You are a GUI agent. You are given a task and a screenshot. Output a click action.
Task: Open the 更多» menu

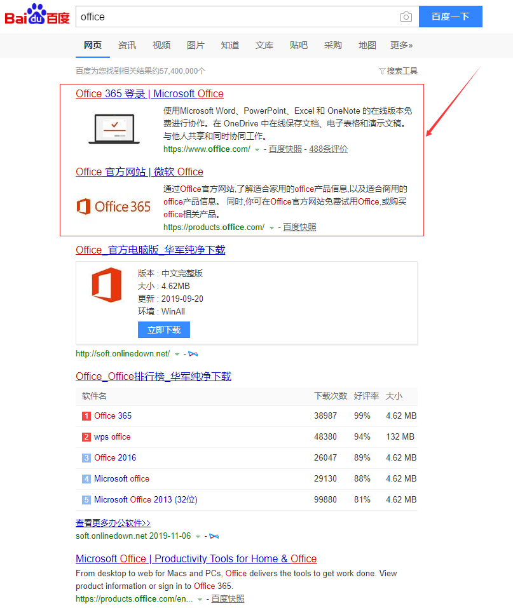click(x=401, y=45)
